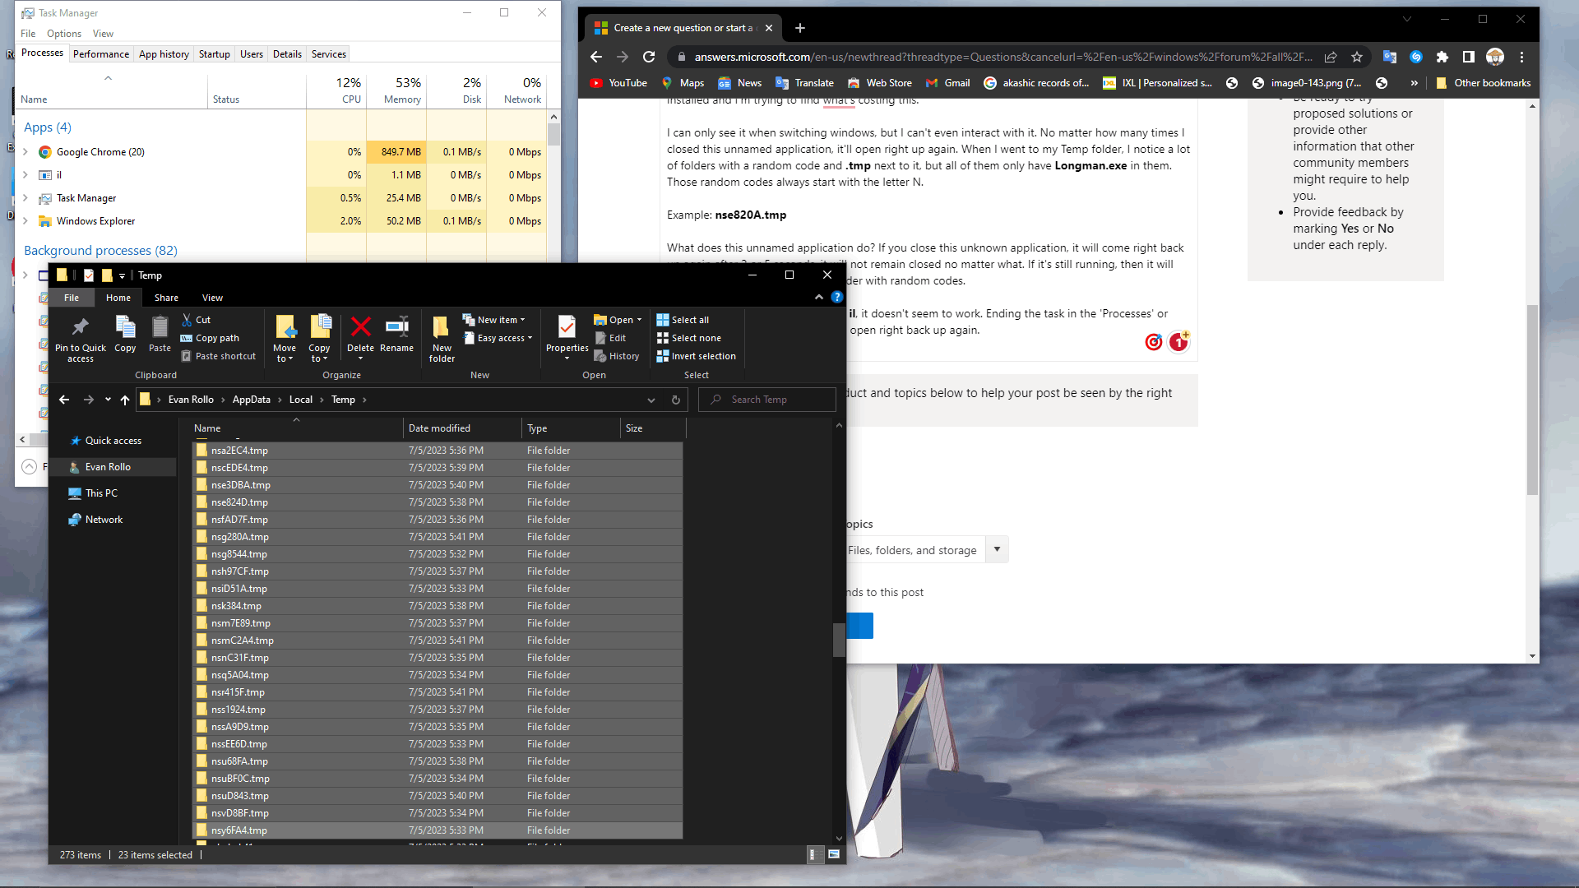Click the Properties icon in ribbon
The width and height of the screenshot is (1579, 888).
coord(567,326)
